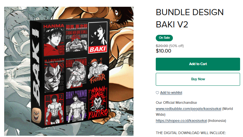243x137 pixels.
Task: Open the Add to wishlist link
Action: tap(171, 93)
